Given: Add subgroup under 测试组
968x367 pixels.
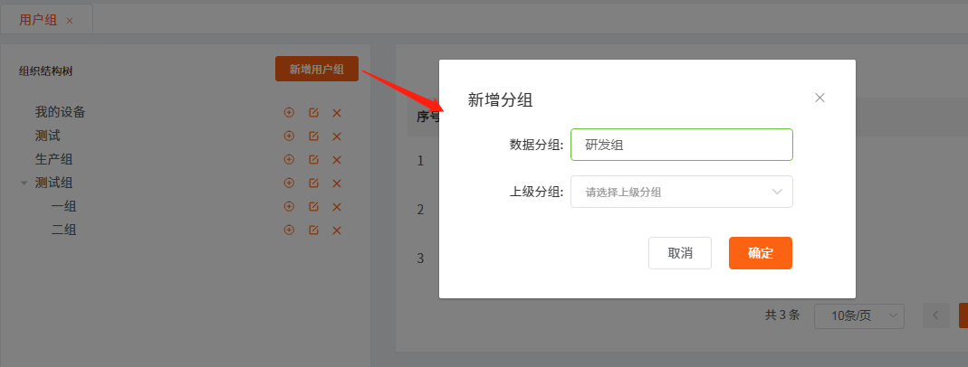Looking at the screenshot, I should [x=289, y=183].
